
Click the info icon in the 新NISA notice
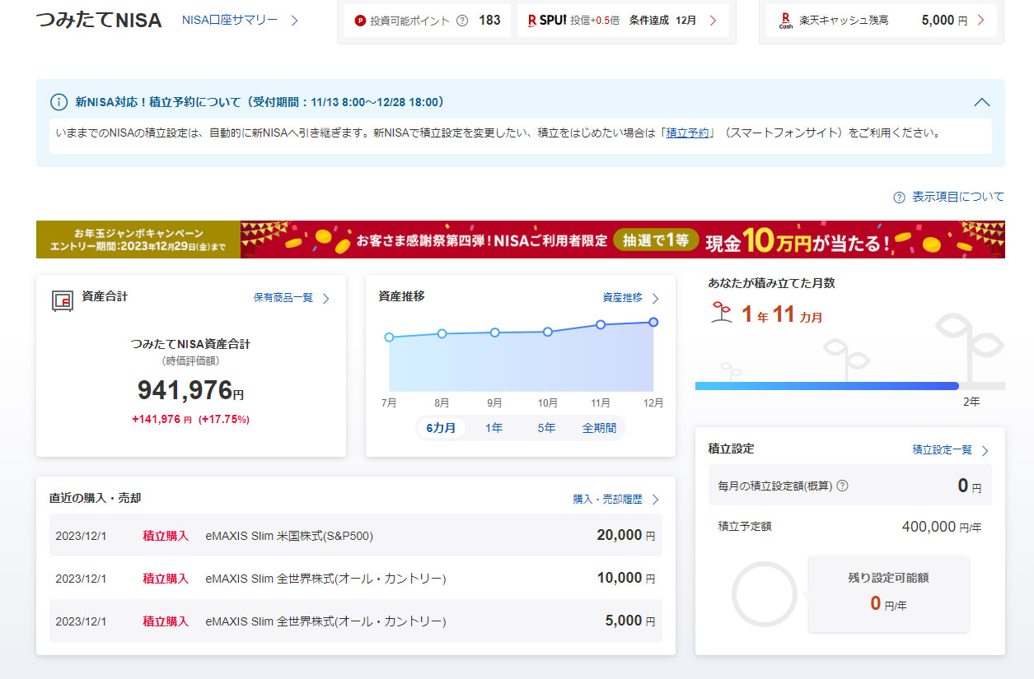(x=58, y=102)
